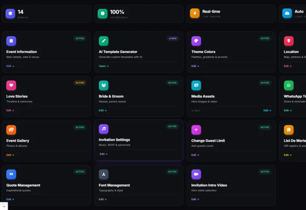306x210 pixels.
Task: Select the 'Love Stories' card title
Action: [17, 96]
